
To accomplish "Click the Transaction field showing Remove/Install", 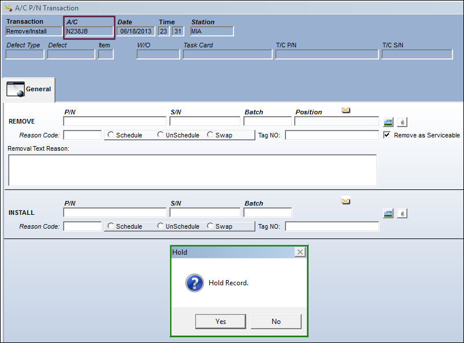I will pos(34,31).
